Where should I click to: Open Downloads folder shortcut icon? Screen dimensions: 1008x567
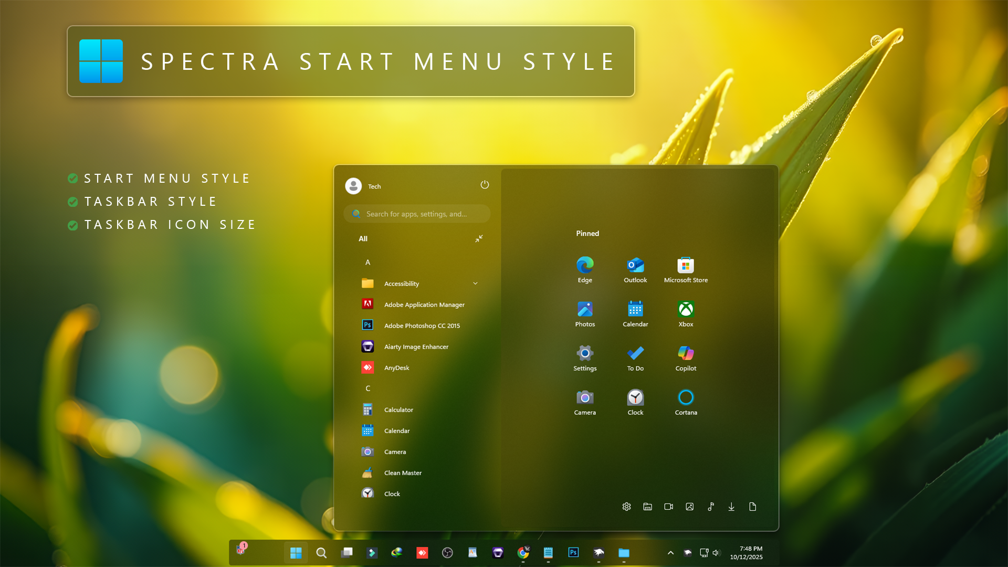731,507
